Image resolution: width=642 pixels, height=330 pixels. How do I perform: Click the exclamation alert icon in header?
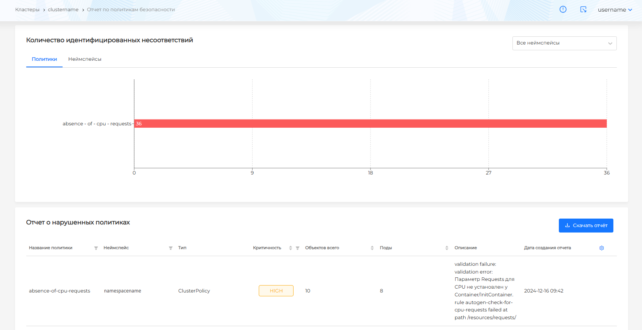coord(563,9)
